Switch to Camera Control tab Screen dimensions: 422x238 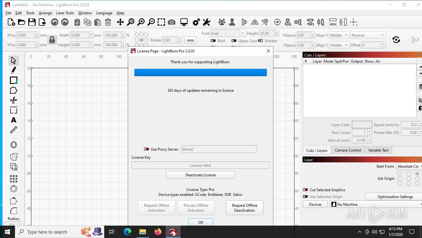click(348, 150)
